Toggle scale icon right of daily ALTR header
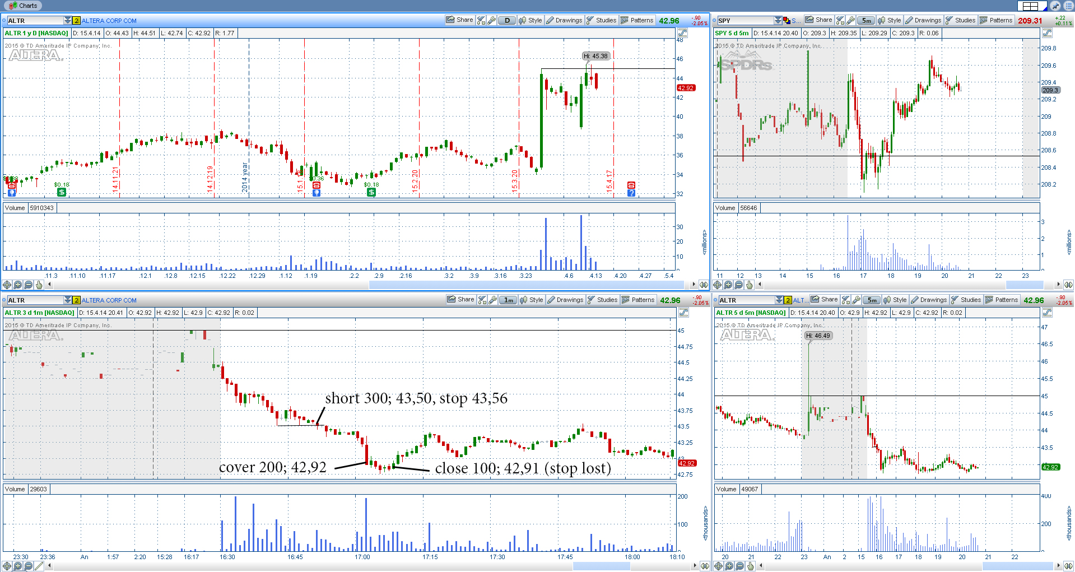Screen dimensions: 1075x572 pos(683,33)
